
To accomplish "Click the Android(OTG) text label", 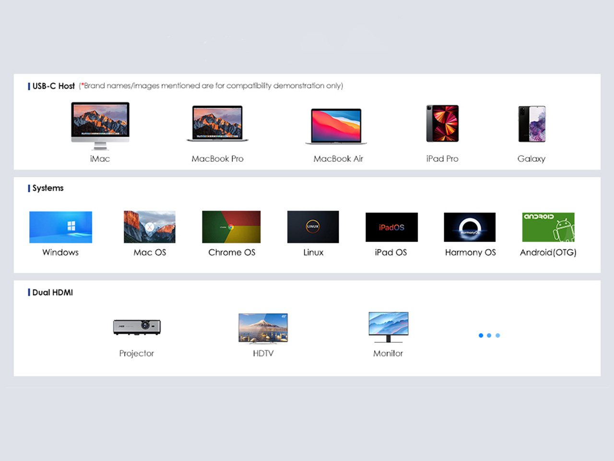I will pyautogui.click(x=548, y=252).
